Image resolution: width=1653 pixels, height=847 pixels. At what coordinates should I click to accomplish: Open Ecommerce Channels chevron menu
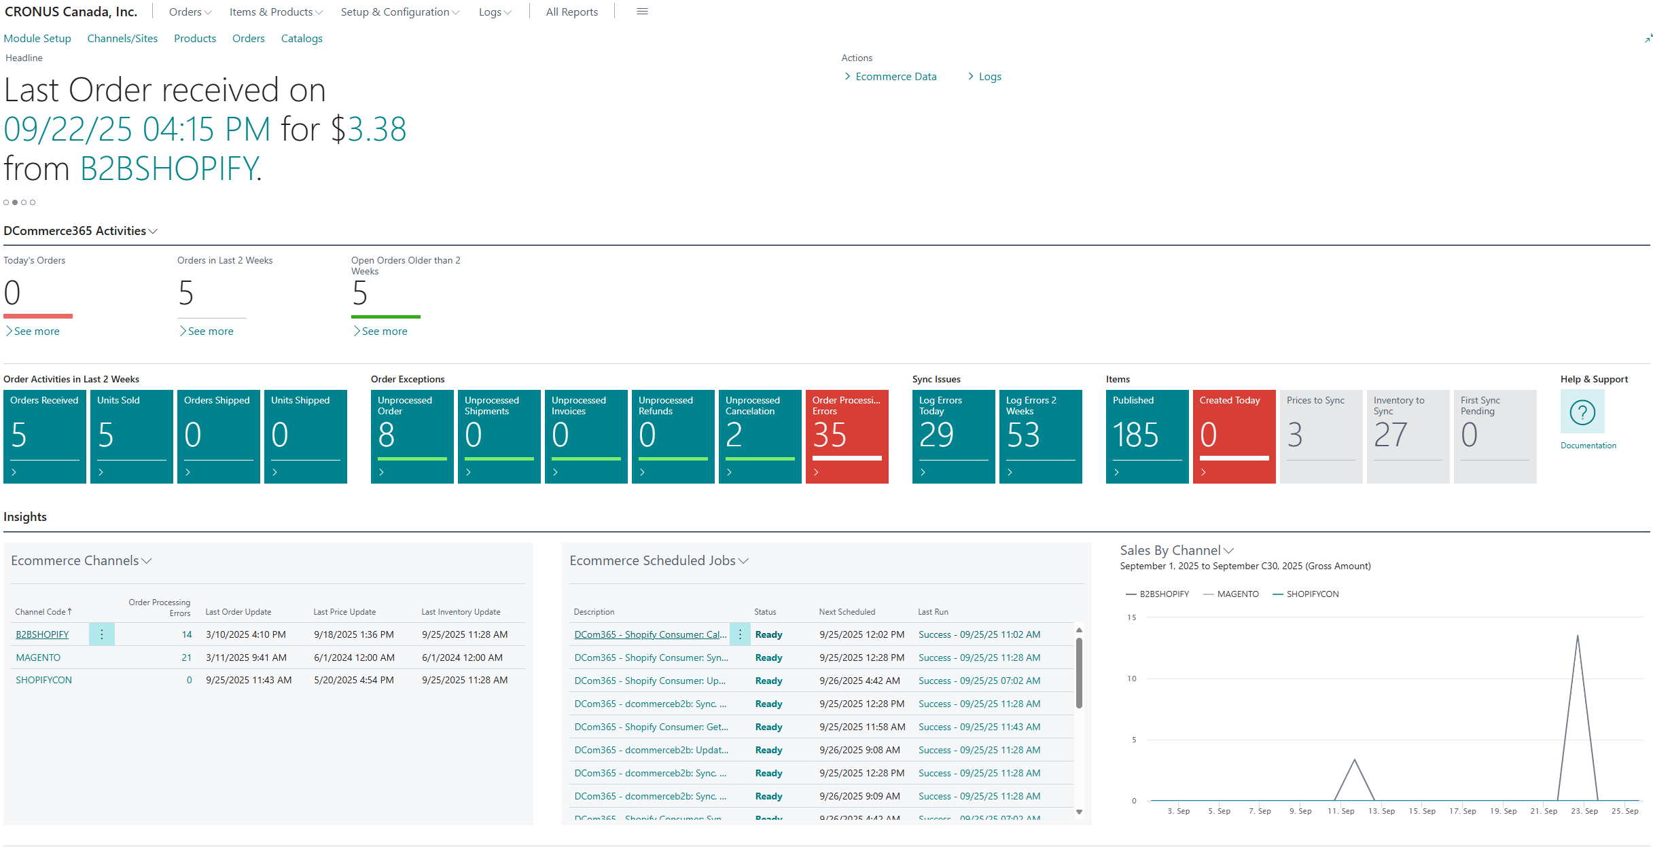147,561
